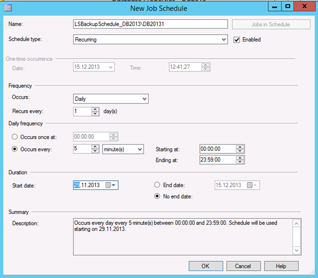The image size is (318, 278).
Task: Click OK to save the schedule
Action: click(206, 266)
